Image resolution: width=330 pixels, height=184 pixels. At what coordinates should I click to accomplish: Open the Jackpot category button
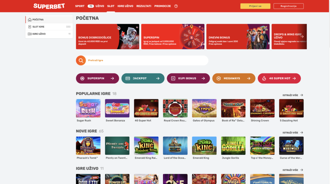coord(143,78)
